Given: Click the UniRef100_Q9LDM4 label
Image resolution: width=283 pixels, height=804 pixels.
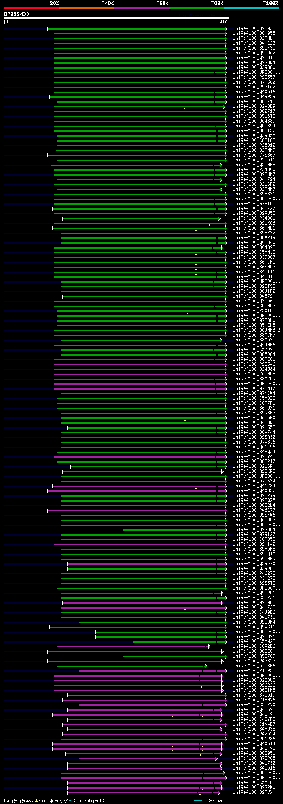Looking at the screenshot, I should (x=254, y=622).
